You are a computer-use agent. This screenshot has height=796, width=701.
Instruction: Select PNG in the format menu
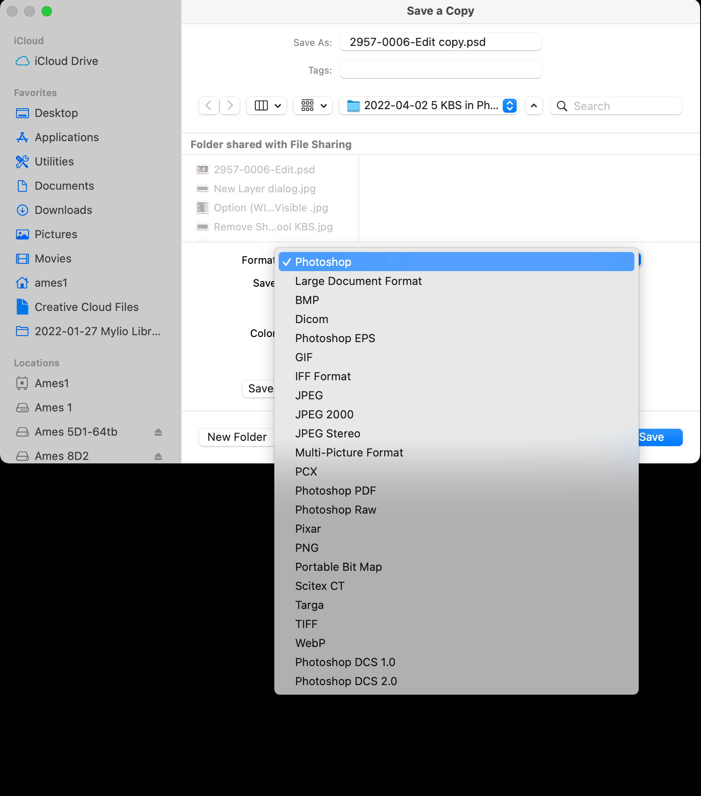307,548
